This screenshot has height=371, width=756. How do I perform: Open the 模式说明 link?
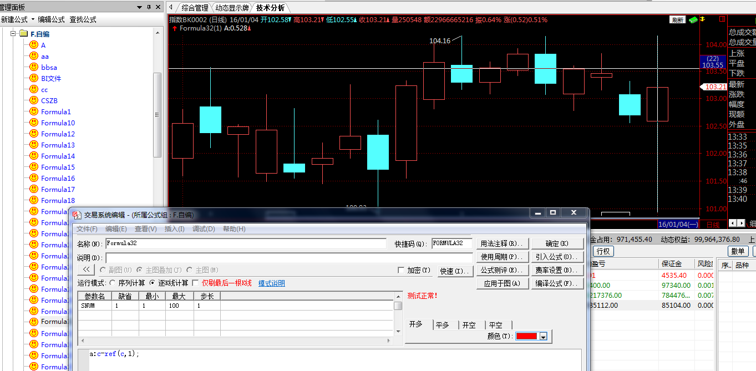coord(271,283)
